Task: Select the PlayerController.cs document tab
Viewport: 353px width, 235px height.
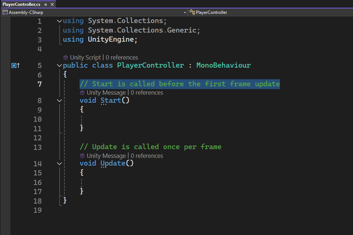Action: 21,4
